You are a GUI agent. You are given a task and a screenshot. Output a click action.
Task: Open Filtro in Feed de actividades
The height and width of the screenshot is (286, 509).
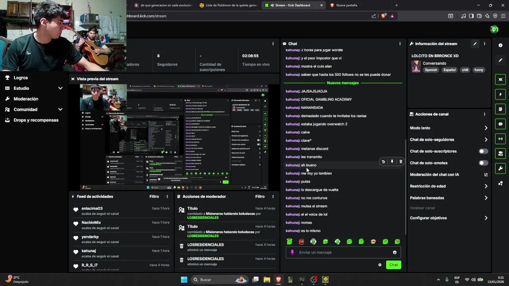coord(154,197)
